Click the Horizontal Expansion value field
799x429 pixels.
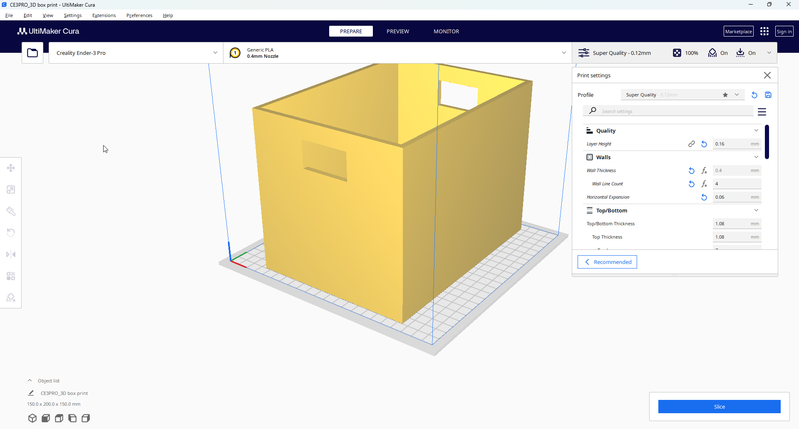pyautogui.click(x=737, y=197)
